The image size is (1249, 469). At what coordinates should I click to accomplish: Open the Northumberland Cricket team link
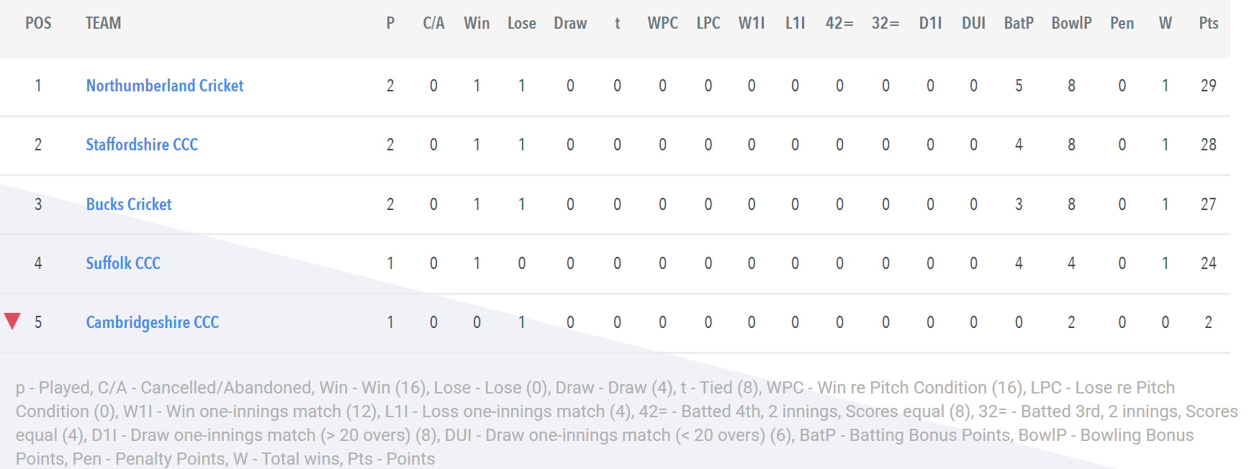point(165,86)
